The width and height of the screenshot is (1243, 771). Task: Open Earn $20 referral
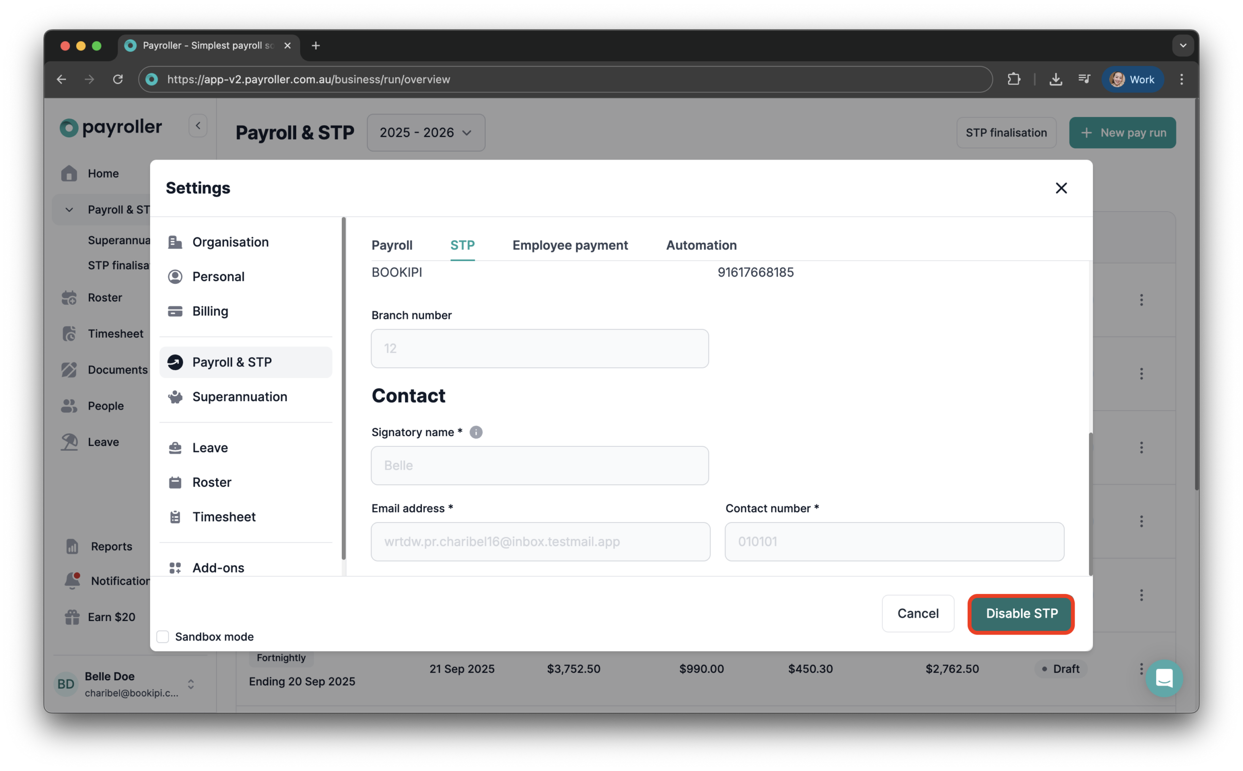pos(100,618)
